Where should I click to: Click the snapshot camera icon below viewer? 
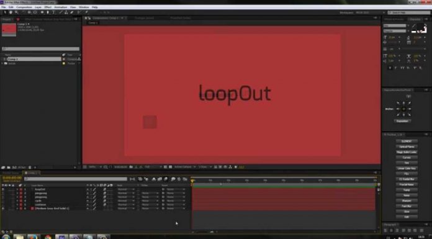[131, 167]
